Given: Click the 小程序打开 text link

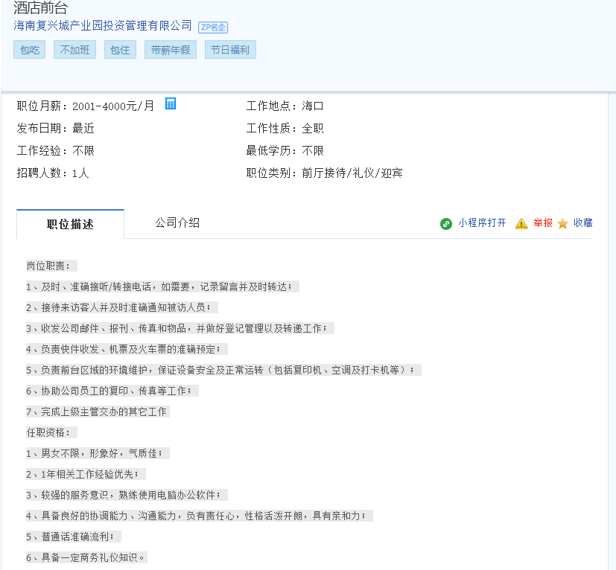Looking at the screenshot, I should [x=482, y=222].
